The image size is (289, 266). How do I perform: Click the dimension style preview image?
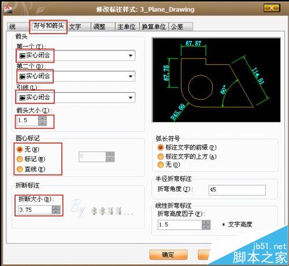pyautogui.click(x=216, y=80)
